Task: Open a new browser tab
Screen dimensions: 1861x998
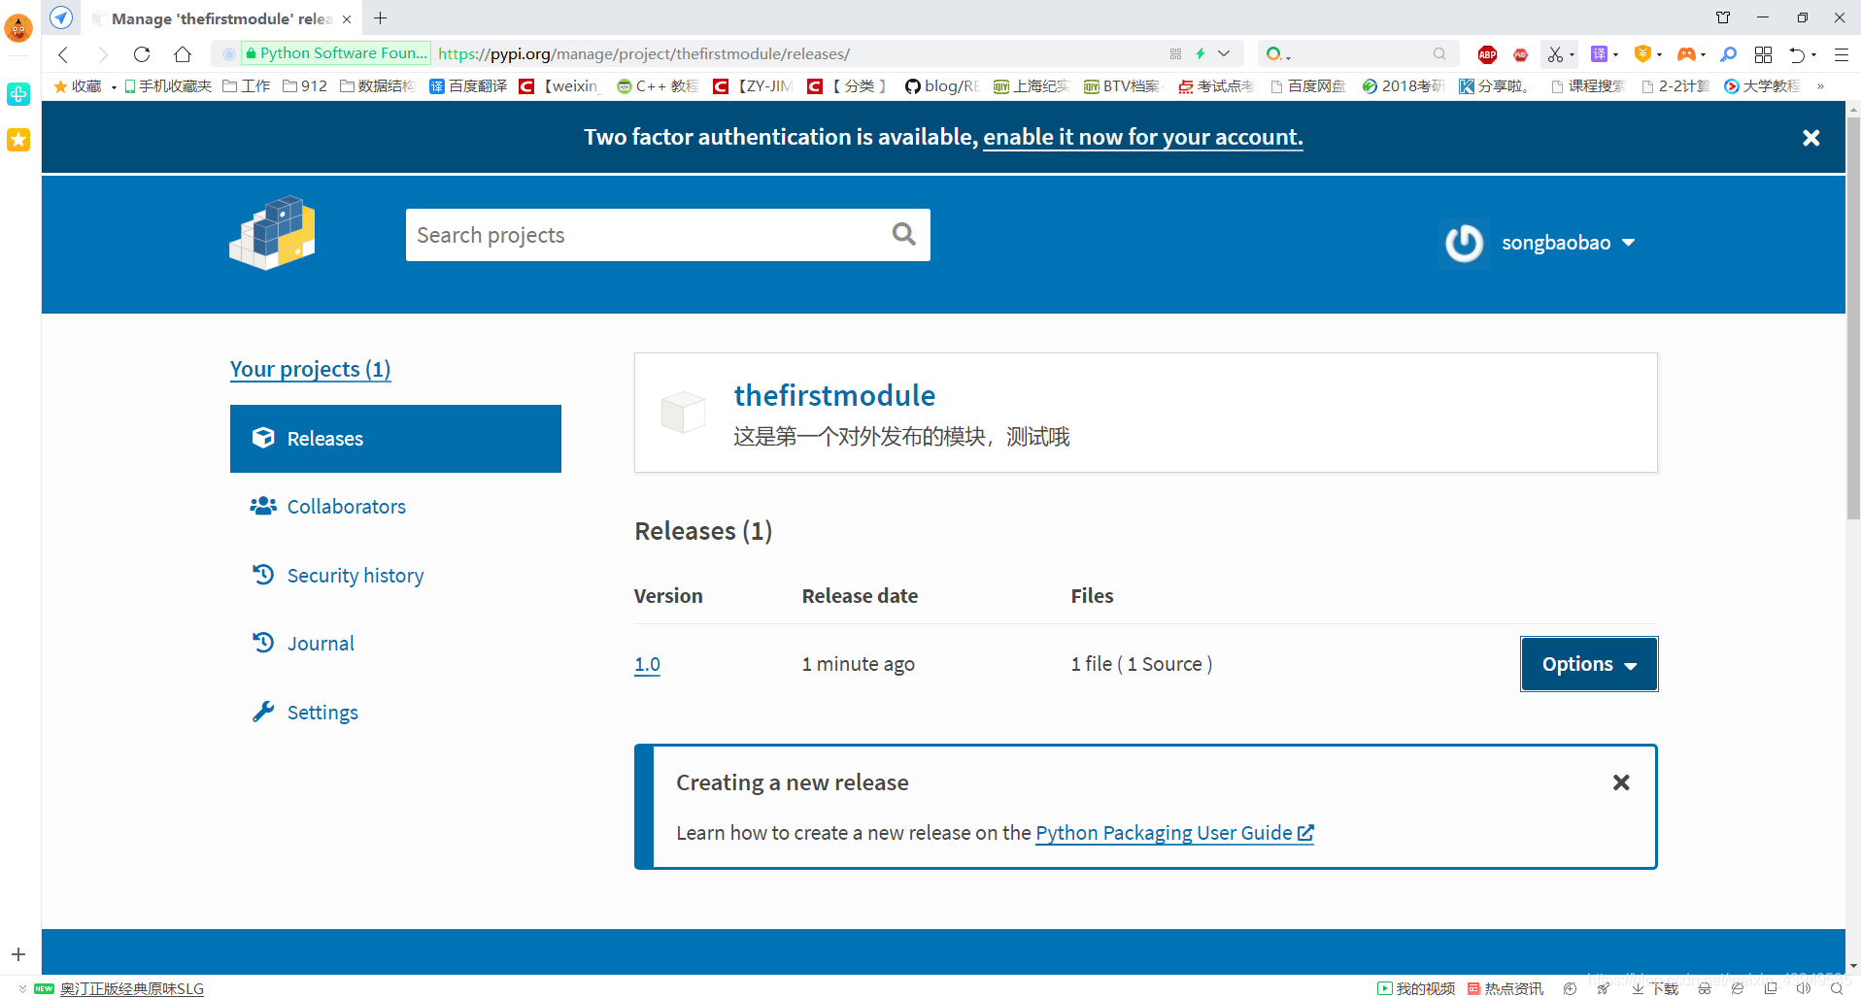Action: coord(380,18)
